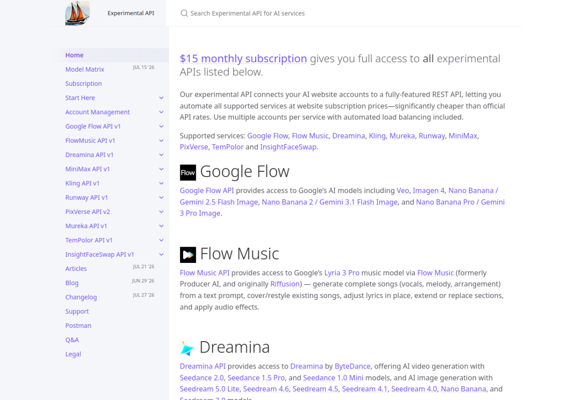
Task: Click the search magnifier icon
Action: point(184,13)
